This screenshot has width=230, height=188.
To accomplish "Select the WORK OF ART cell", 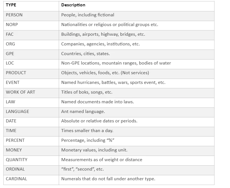I will [21, 92].
